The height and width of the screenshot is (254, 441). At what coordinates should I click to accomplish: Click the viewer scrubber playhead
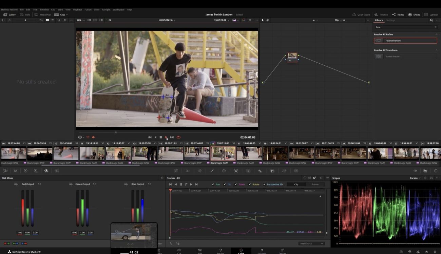(116, 132)
